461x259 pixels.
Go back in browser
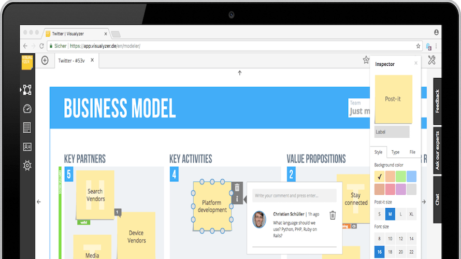pyautogui.click(x=25, y=46)
